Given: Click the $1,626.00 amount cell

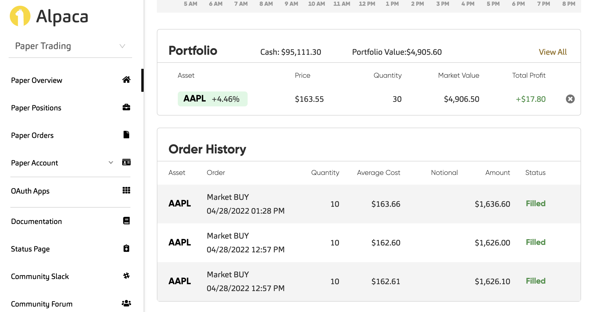Looking at the screenshot, I should click(x=492, y=243).
